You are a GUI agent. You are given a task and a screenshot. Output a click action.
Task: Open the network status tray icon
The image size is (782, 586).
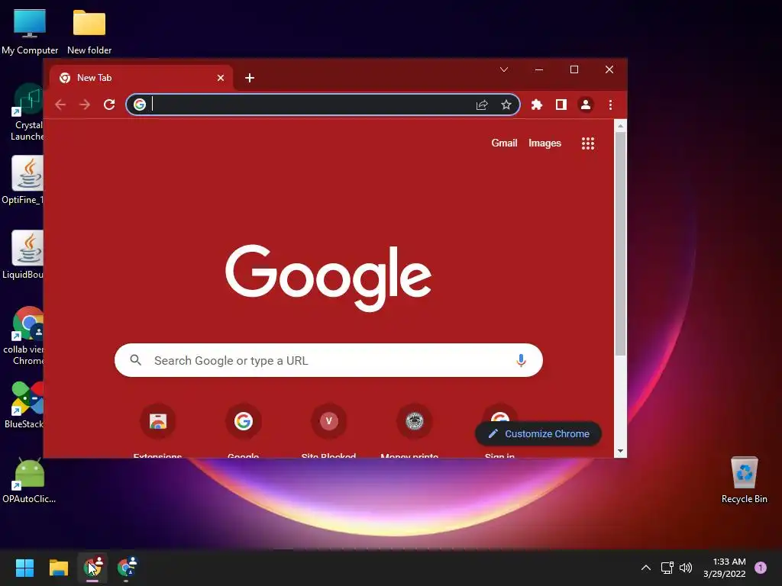(x=667, y=568)
